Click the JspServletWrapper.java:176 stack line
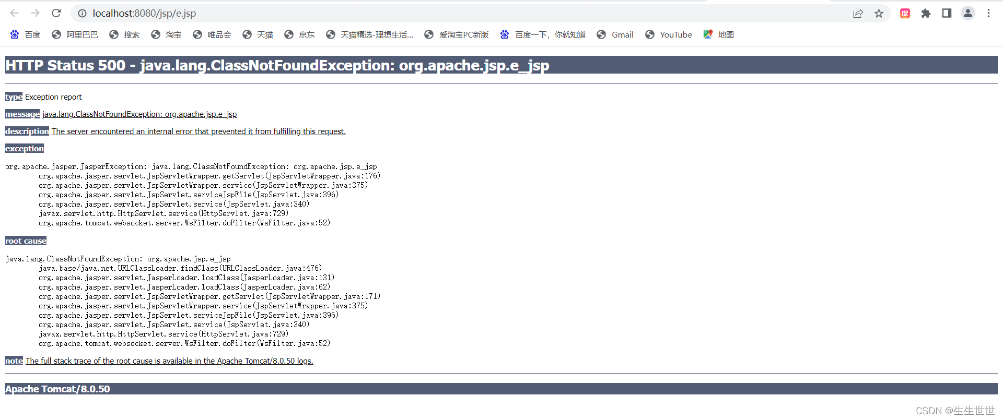Viewport: 1003px width, 420px height. pyautogui.click(x=209, y=176)
